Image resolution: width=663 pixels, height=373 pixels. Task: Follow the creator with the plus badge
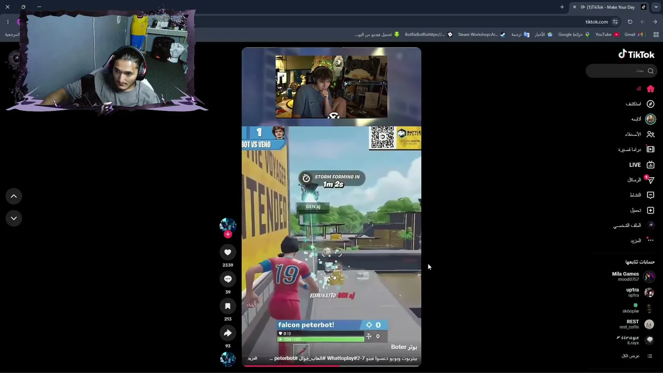tap(227, 234)
